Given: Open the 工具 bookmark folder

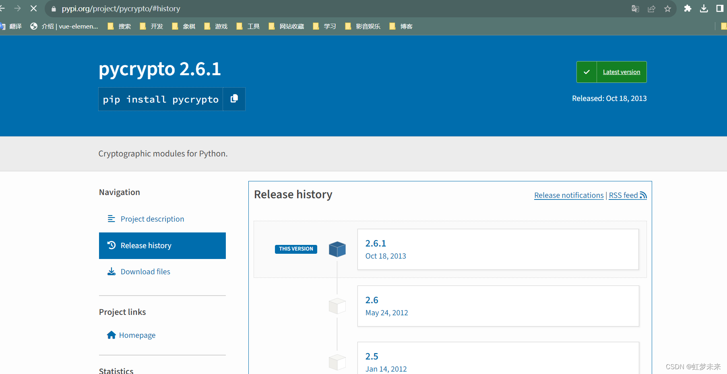Looking at the screenshot, I should click(248, 27).
